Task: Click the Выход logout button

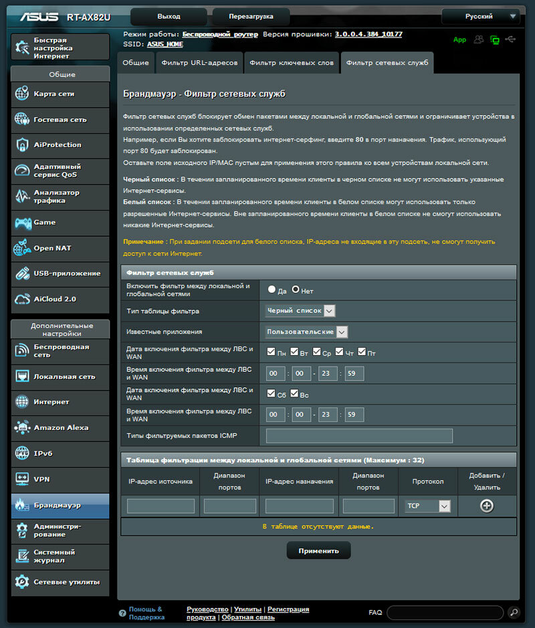Action: coord(169,17)
